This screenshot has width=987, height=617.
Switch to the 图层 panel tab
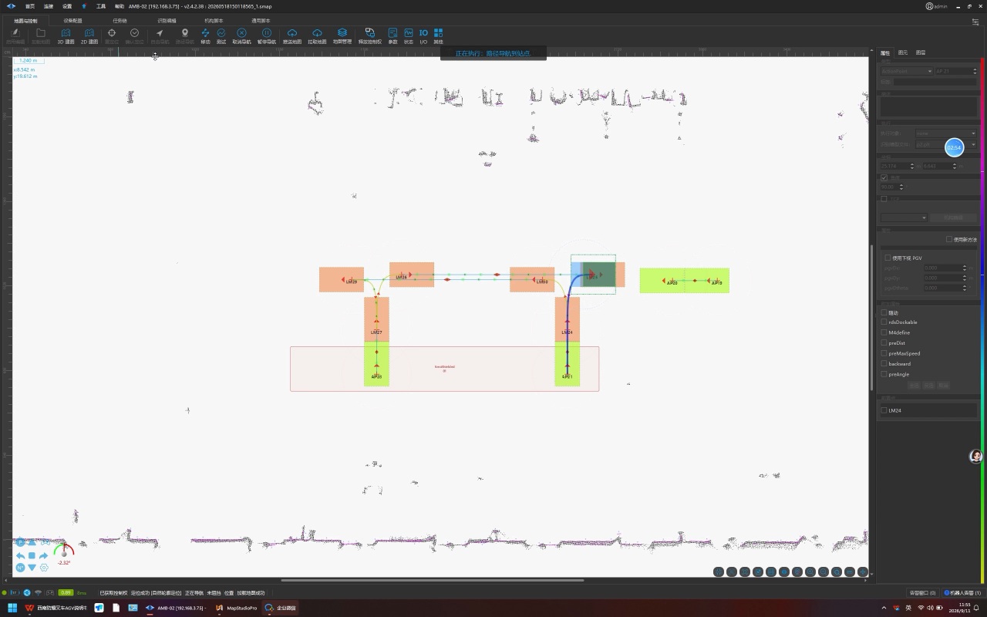921,52
